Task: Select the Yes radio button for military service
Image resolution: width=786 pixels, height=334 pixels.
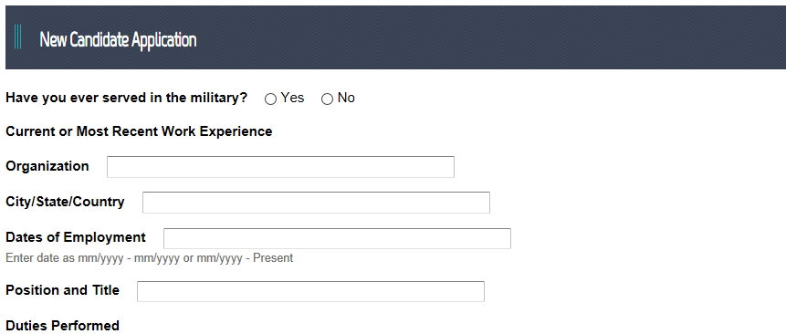Action: (x=270, y=99)
